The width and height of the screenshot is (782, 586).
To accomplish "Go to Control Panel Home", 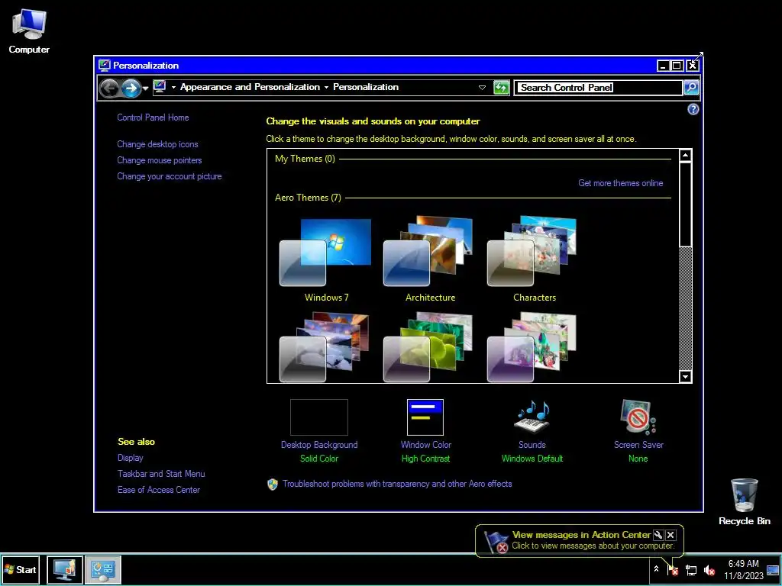I will (153, 117).
